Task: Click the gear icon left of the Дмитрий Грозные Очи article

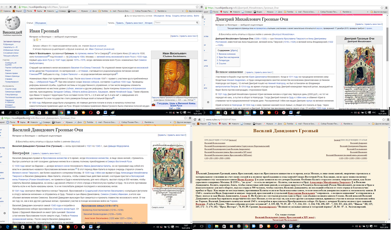Action: coord(208,102)
